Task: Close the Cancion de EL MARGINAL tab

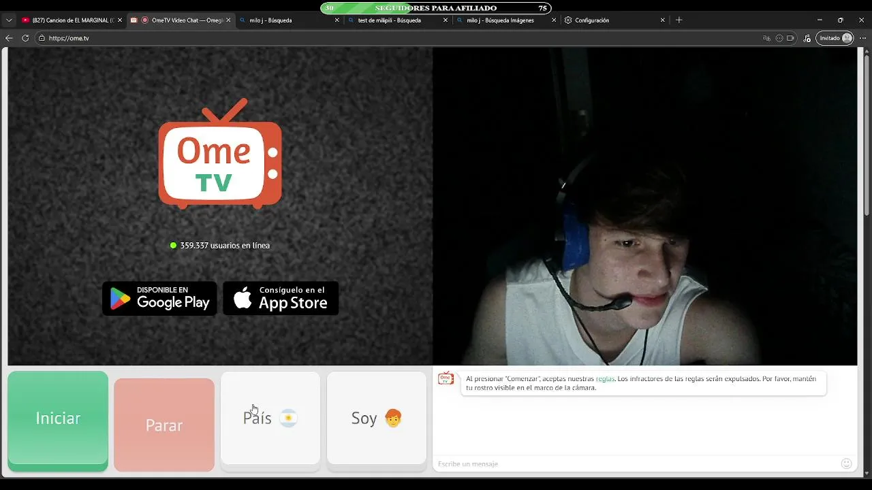Action: pyautogui.click(x=120, y=20)
